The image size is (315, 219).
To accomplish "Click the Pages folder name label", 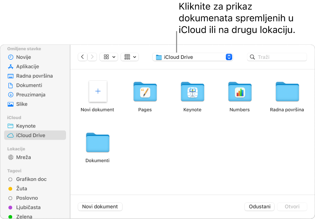I will (145, 110).
